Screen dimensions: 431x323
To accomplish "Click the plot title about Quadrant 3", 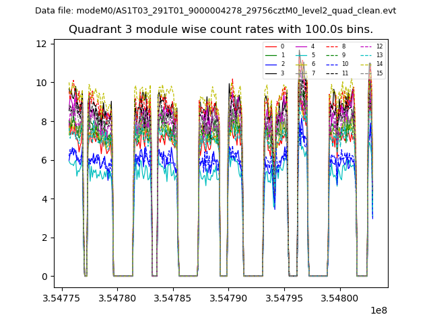I will coord(221,30).
